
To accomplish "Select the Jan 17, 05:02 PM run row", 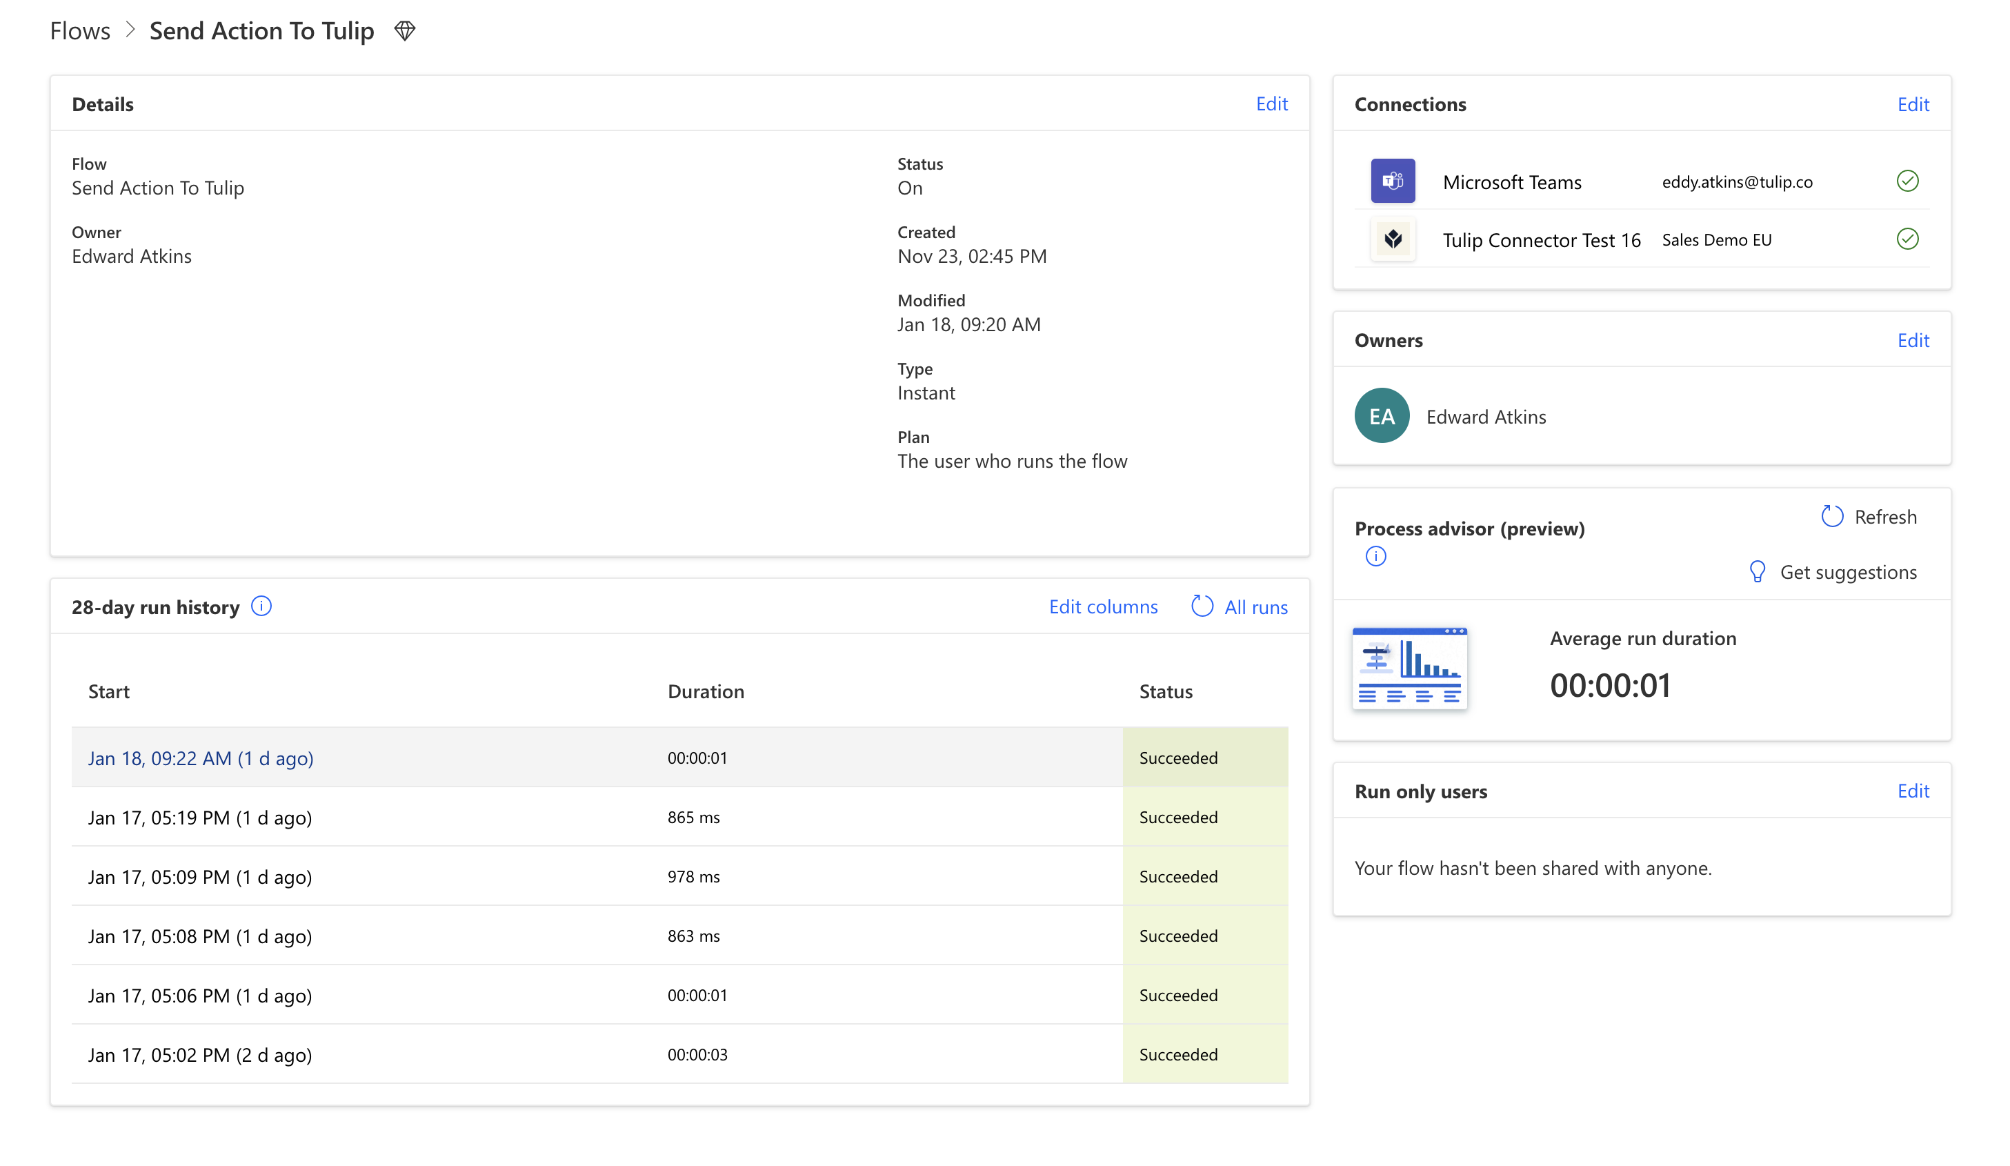I will (200, 1055).
